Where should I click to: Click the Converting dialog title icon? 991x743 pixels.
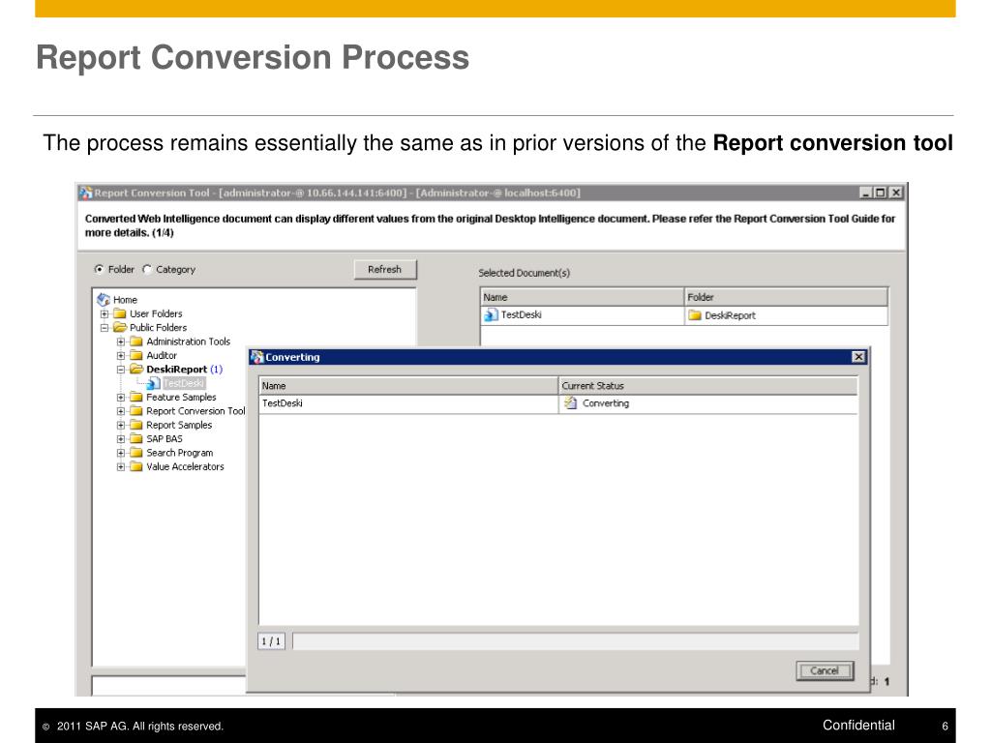click(x=256, y=357)
